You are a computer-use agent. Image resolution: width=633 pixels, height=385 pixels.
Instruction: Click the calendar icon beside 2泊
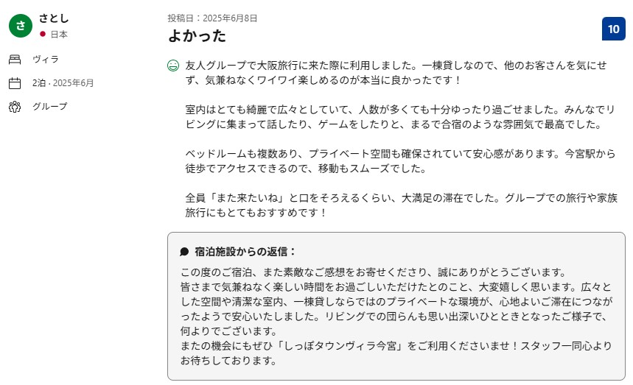coord(15,83)
